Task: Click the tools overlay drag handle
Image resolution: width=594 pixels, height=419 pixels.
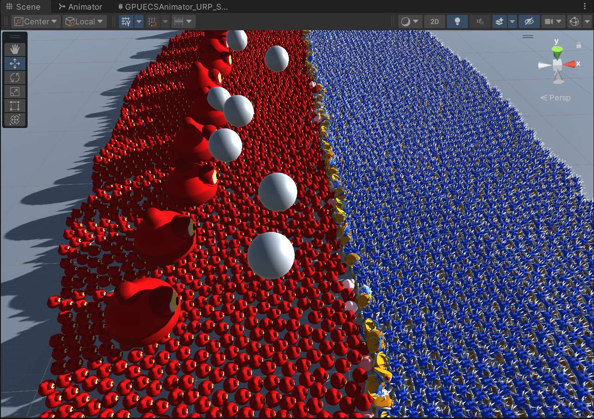Action: [15, 37]
